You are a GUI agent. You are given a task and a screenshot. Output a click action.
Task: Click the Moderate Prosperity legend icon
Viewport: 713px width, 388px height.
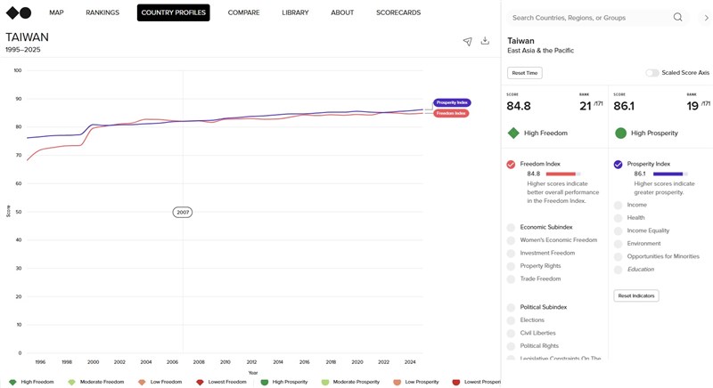(324, 382)
